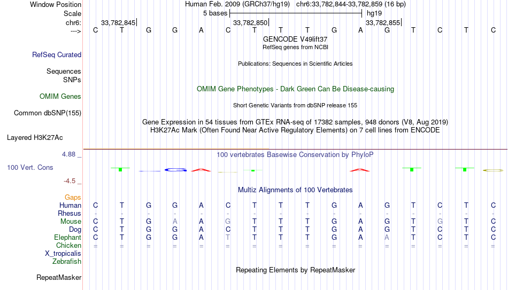Click the faded A mismatch in Elephant row
Image resolution: width=508 pixels, height=290 pixels.
pyautogui.click(x=387, y=237)
